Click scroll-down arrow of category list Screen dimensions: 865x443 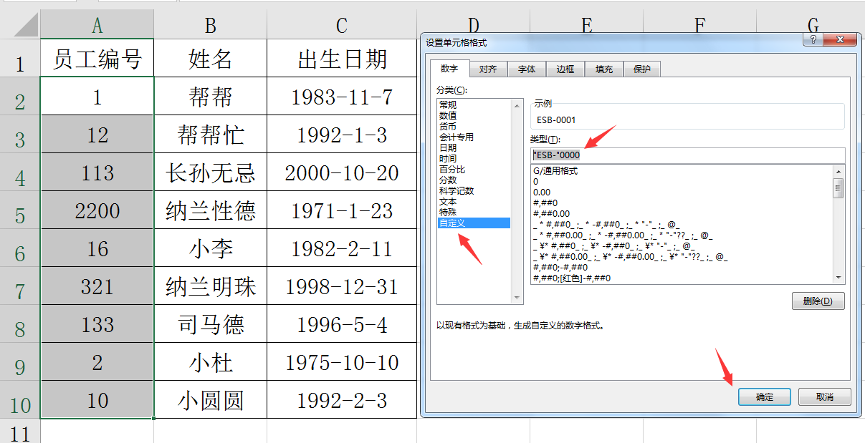pyautogui.click(x=517, y=298)
